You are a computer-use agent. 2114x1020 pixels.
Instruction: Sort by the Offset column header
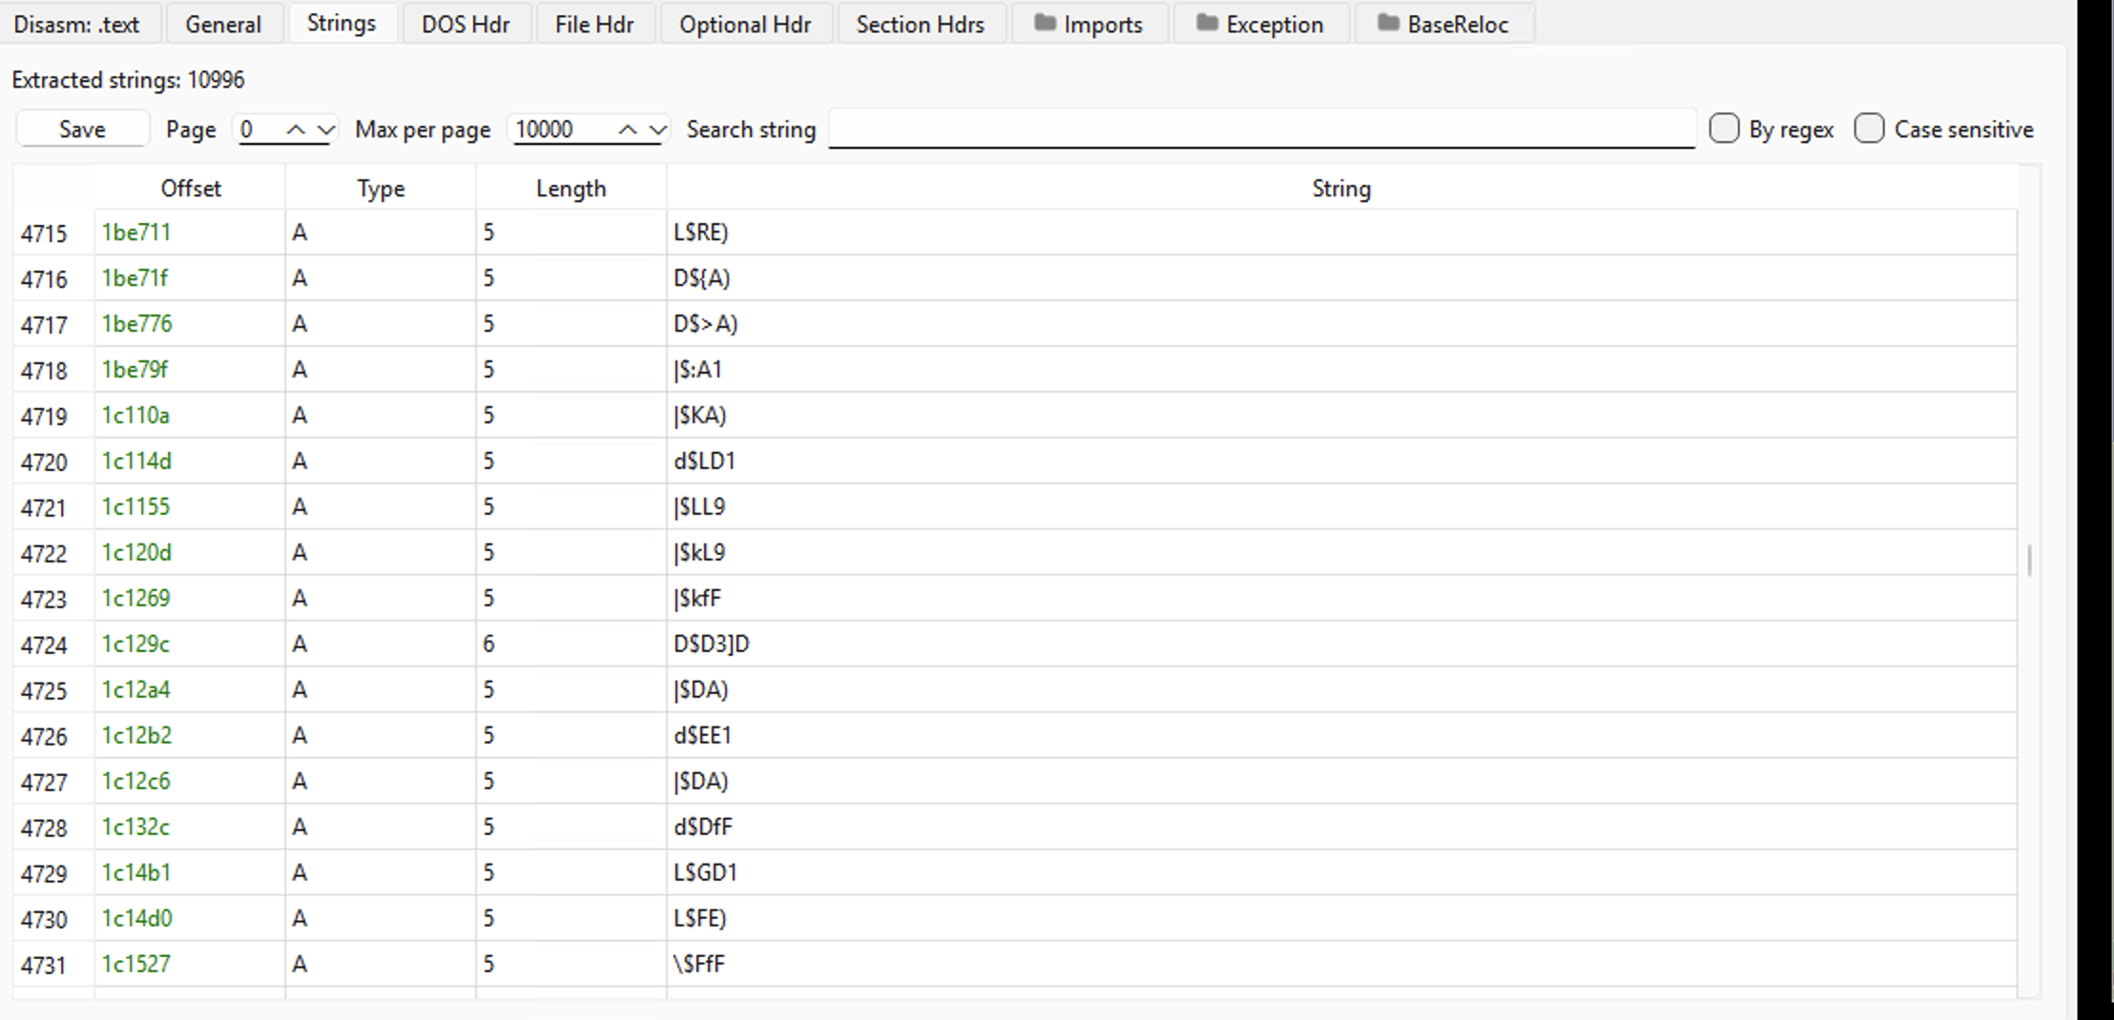point(191,189)
